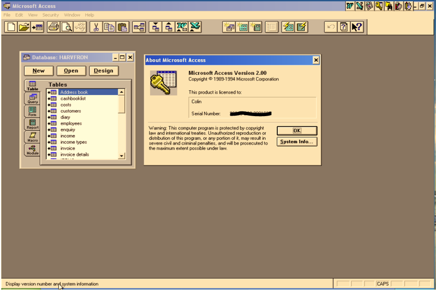This screenshot has height=290, width=436.
Task: Select the customers table
Action: pyautogui.click(x=82, y=111)
